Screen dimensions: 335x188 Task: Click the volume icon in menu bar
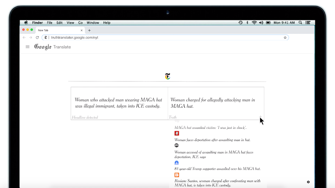261,22
